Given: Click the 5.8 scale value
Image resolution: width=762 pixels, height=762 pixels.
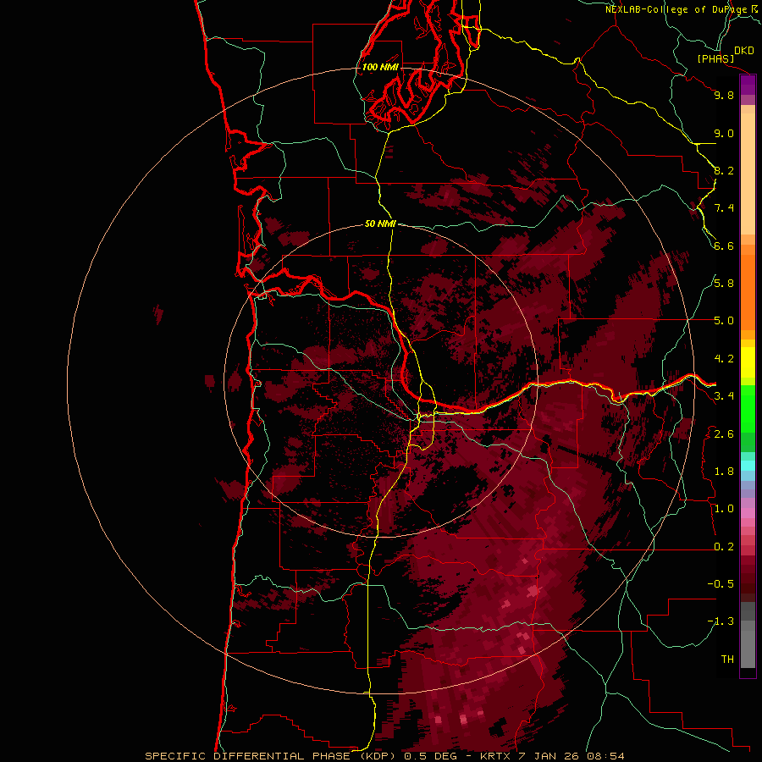Looking at the screenshot, I should coord(724,284).
